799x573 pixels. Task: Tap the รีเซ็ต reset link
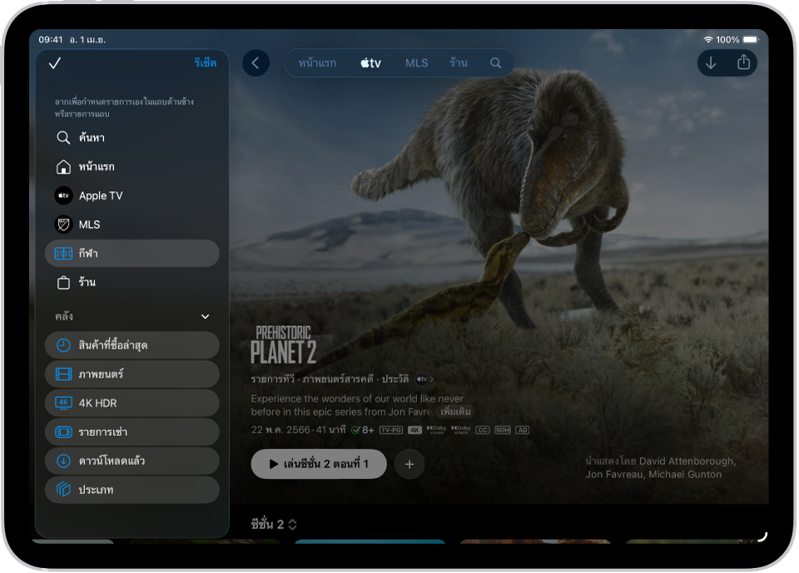(x=206, y=62)
